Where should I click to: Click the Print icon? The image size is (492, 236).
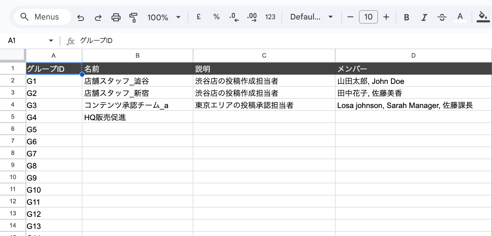coord(116,17)
